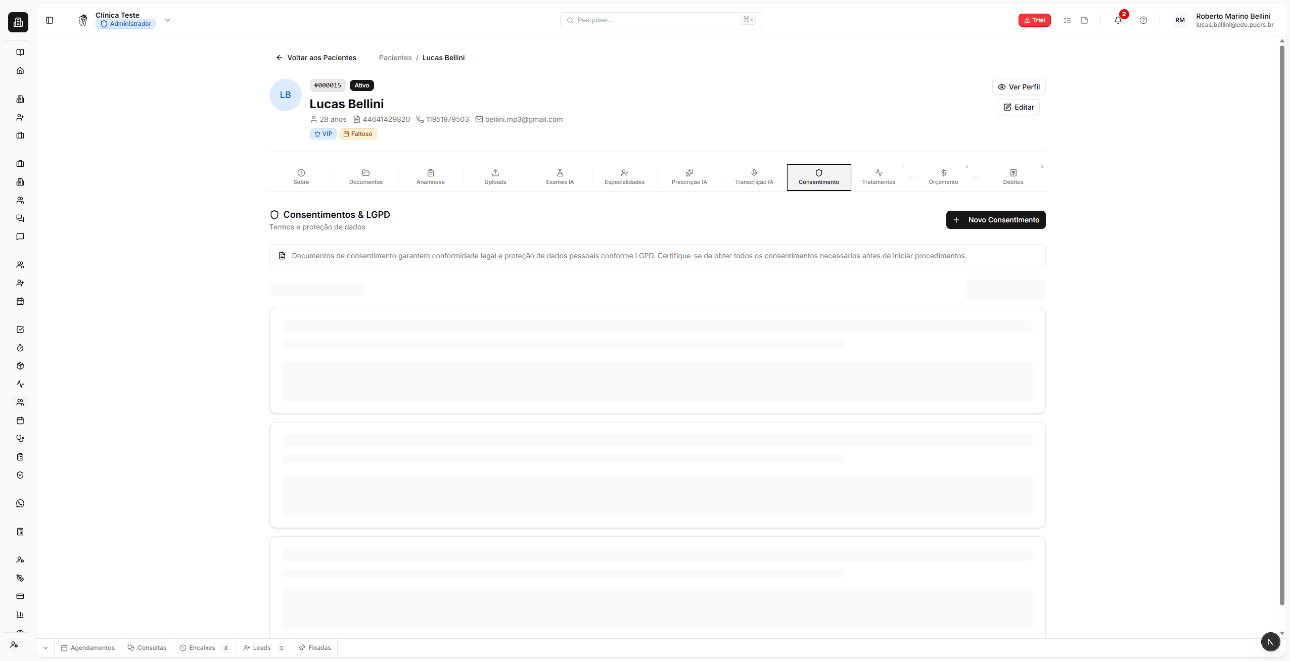1290x661 pixels.
Task: Click Ver Perfil eye button
Action: click(1019, 87)
